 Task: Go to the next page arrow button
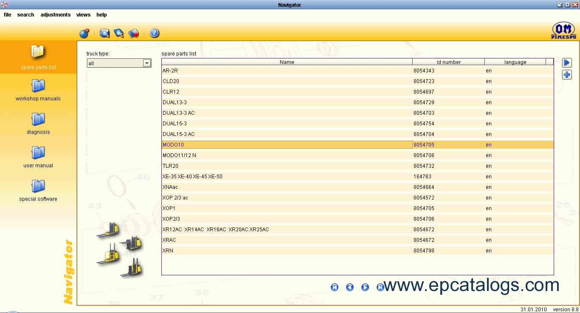pyautogui.click(x=365, y=287)
